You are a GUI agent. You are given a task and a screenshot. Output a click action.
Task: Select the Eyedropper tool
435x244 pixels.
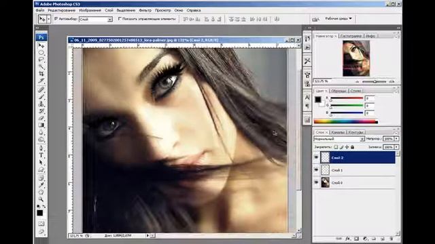click(41, 185)
